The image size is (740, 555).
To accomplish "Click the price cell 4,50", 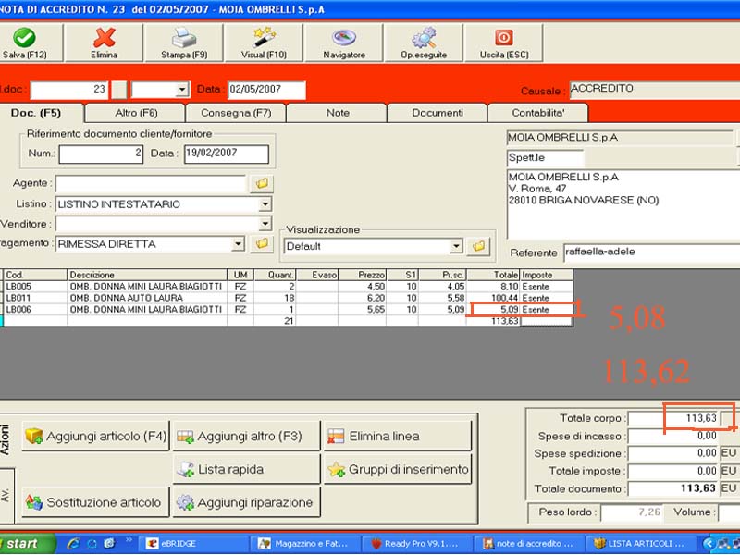I will pos(362,287).
